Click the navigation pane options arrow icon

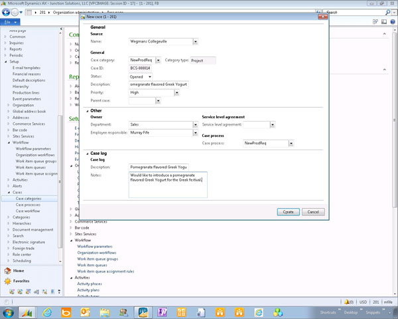pyautogui.click(x=59, y=292)
